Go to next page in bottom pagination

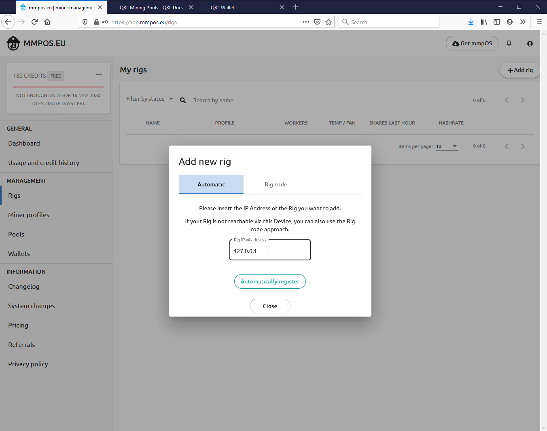523,146
